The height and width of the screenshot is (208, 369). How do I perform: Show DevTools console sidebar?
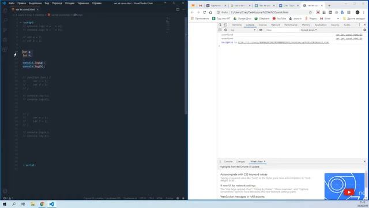pos(220,30)
